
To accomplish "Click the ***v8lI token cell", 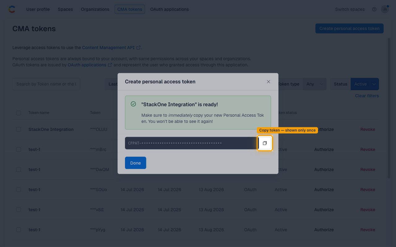I will [97, 210].
